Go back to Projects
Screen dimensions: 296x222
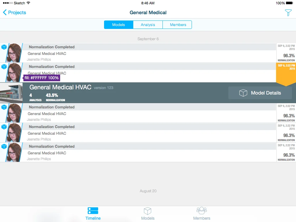[x=14, y=12]
